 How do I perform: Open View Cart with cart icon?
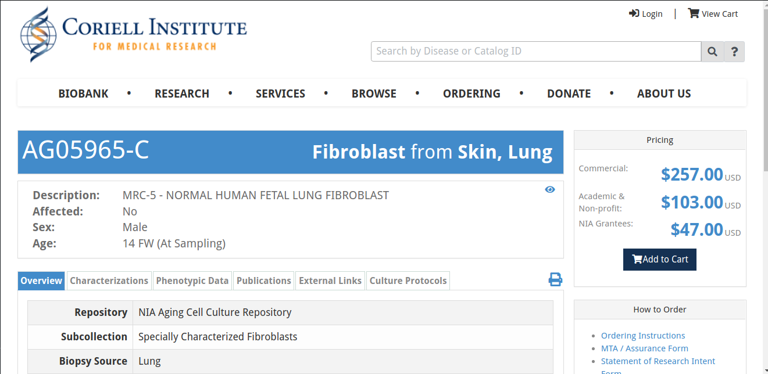713,13
